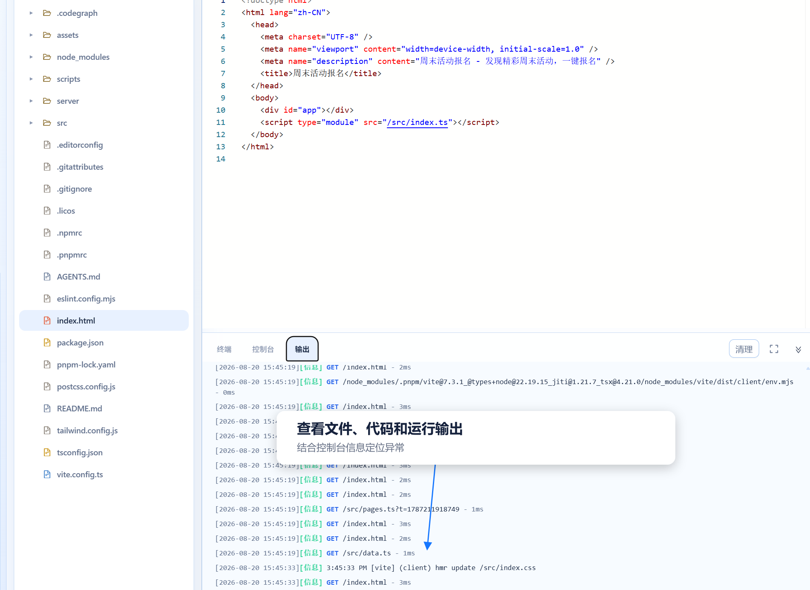Open the .codegraph folder label
The height and width of the screenshot is (590, 810).
pos(77,13)
